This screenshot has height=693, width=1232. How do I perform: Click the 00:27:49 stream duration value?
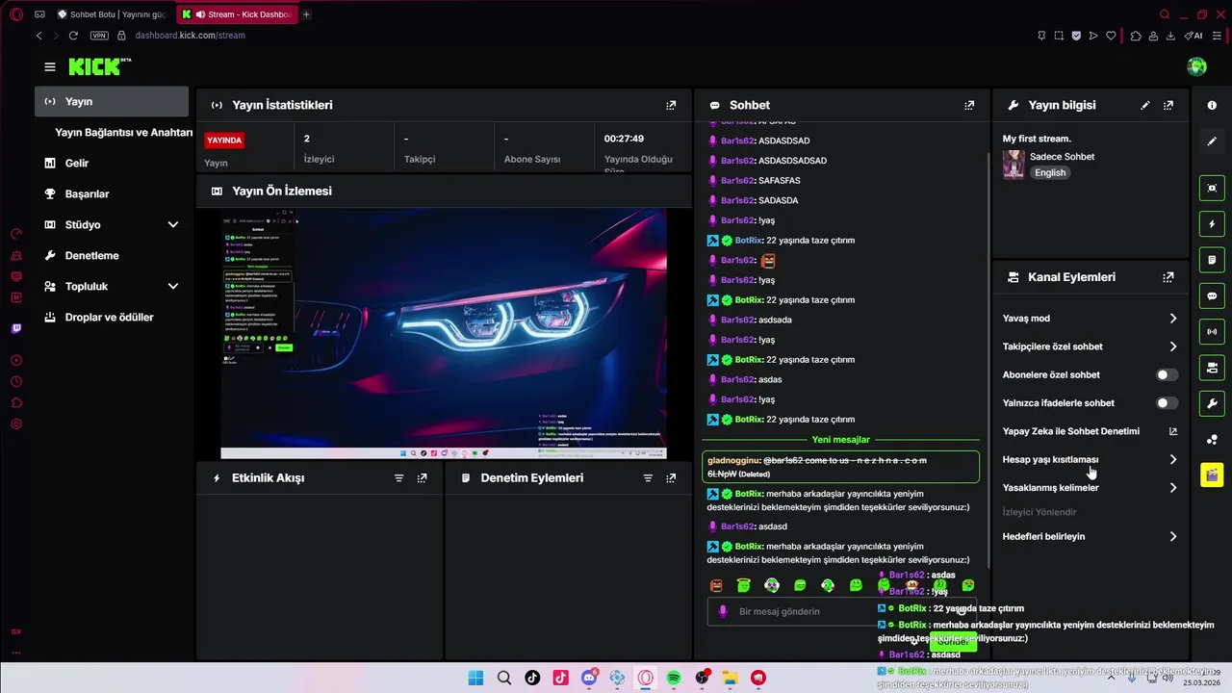tap(624, 139)
